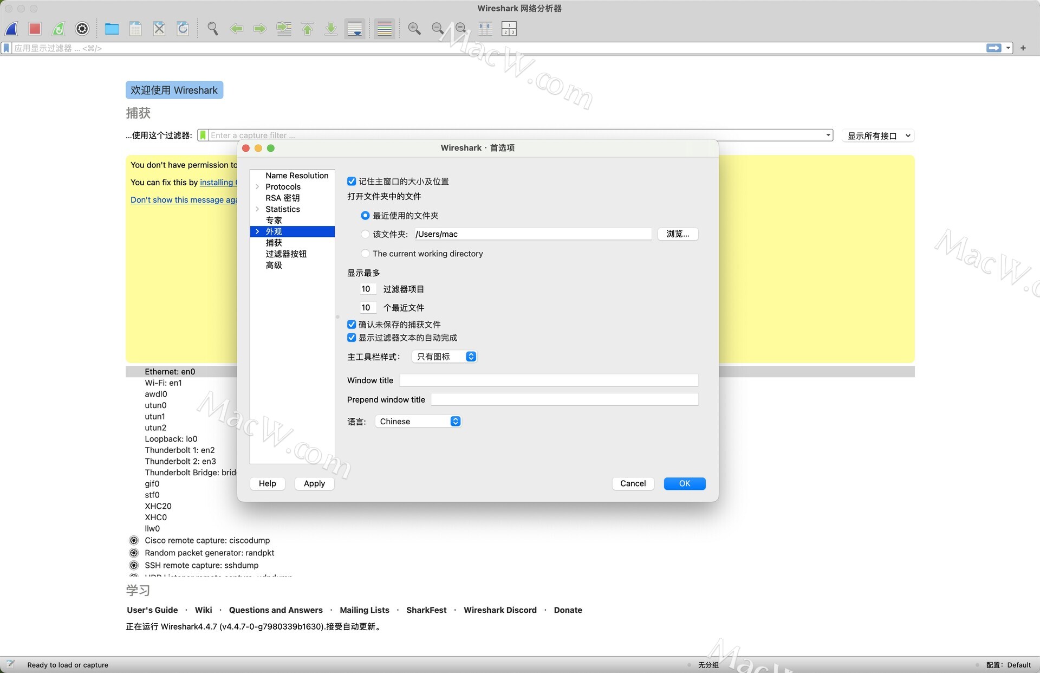Zoom out main window text
Image resolution: width=1040 pixels, height=673 pixels.
(x=438, y=29)
